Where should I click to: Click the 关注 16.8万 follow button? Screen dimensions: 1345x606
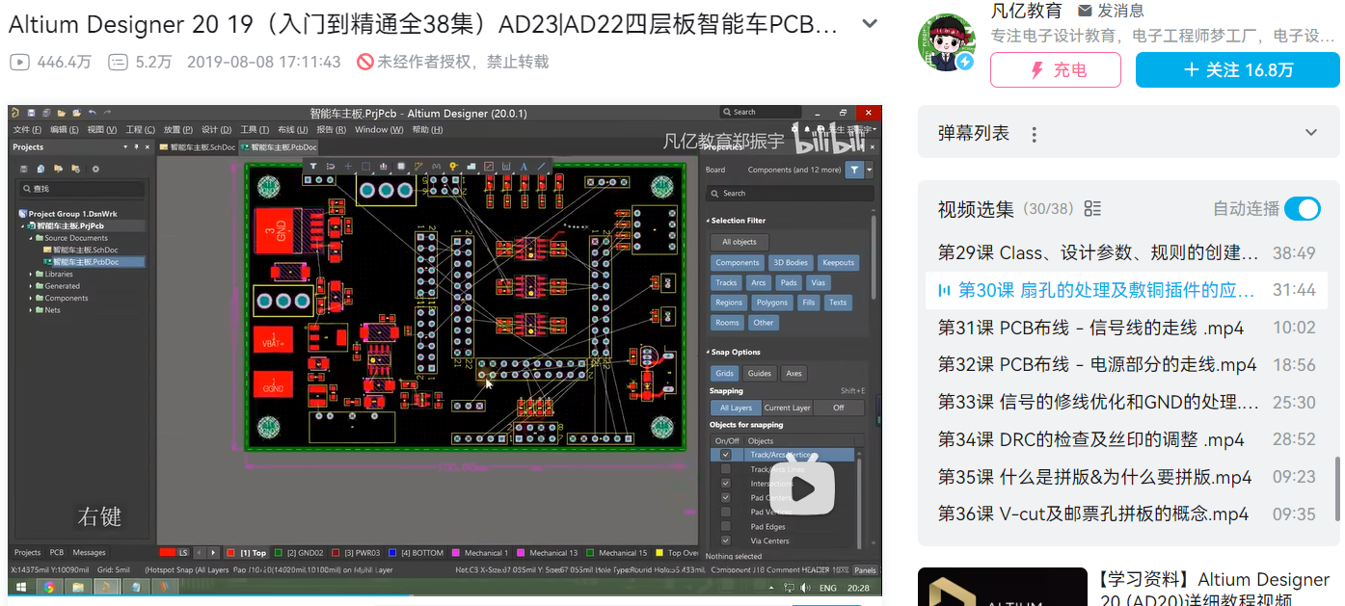pyautogui.click(x=1238, y=69)
